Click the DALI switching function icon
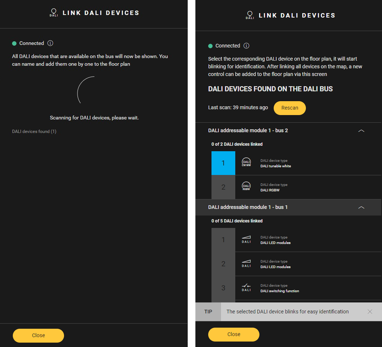The height and width of the screenshot is (347, 382). point(246,288)
